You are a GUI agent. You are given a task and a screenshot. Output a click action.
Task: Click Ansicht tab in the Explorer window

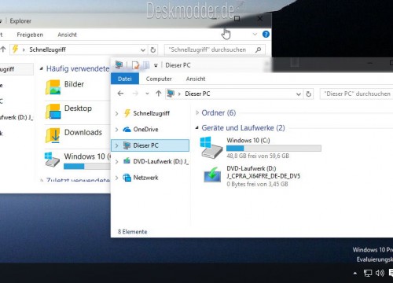coord(68,35)
